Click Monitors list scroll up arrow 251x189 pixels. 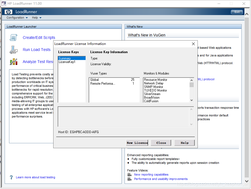tap(192, 80)
